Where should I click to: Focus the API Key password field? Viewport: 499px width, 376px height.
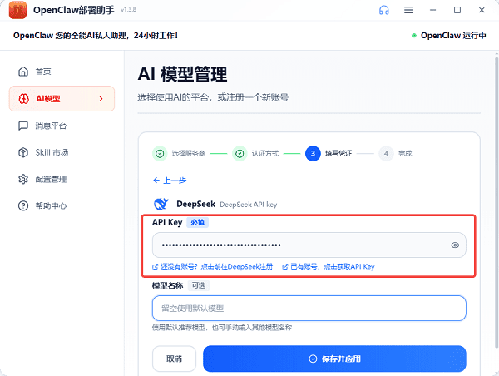pyautogui.click(x=309, y=245)
